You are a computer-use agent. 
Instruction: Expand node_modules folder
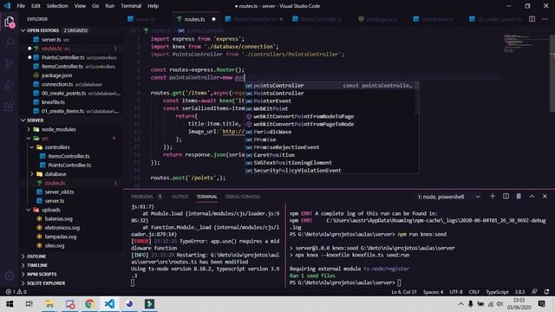(x=29, y=129)
